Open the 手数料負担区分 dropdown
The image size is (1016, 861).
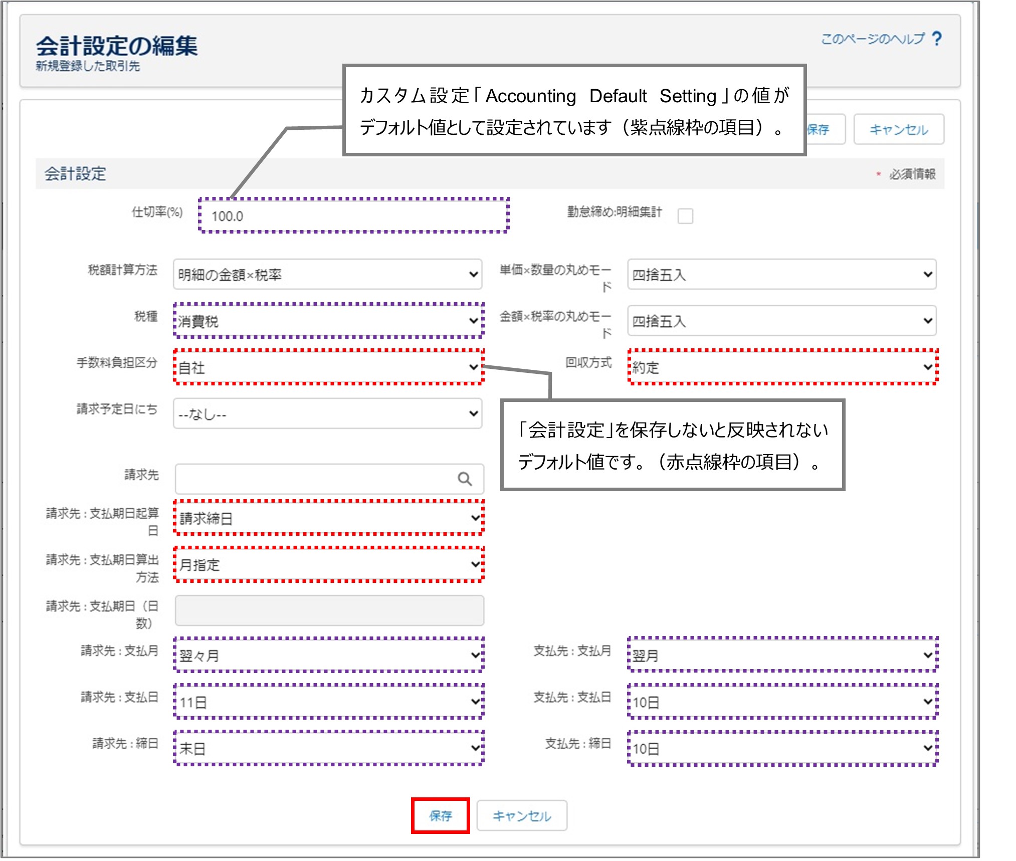click(x=327, y=367)
